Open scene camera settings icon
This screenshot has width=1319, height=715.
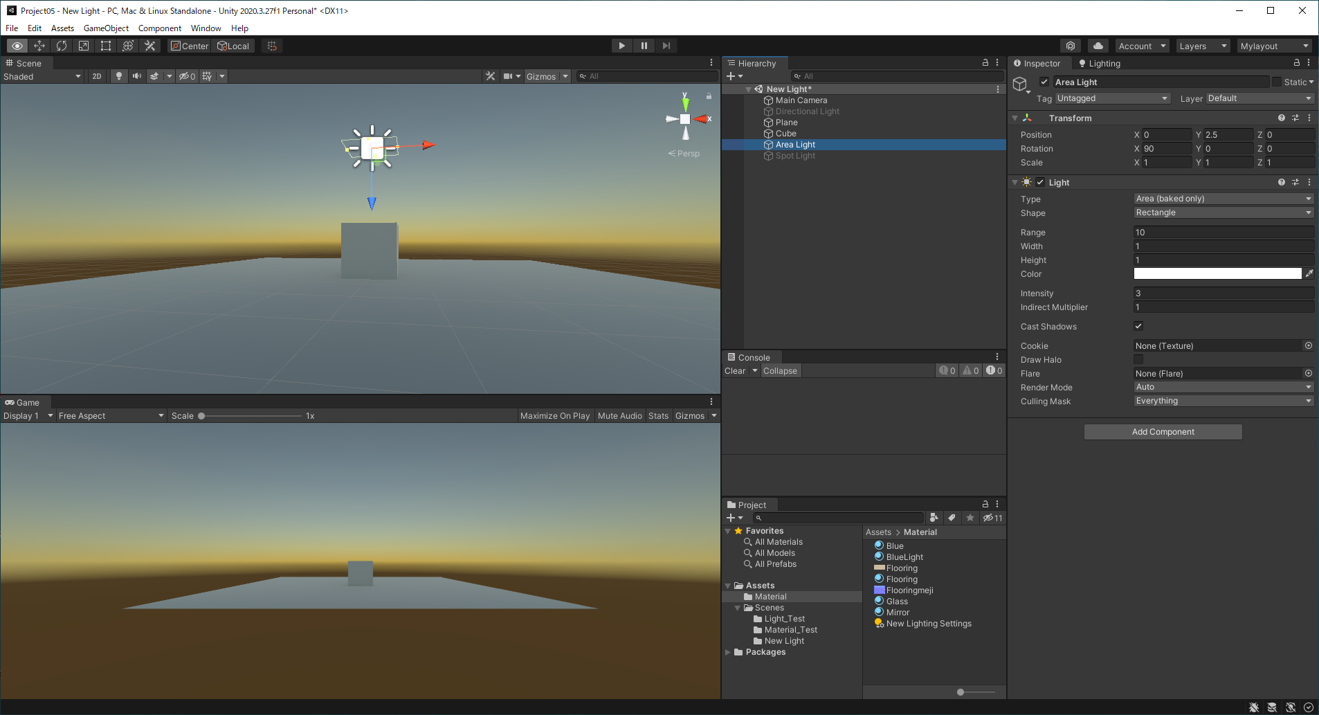509,76
